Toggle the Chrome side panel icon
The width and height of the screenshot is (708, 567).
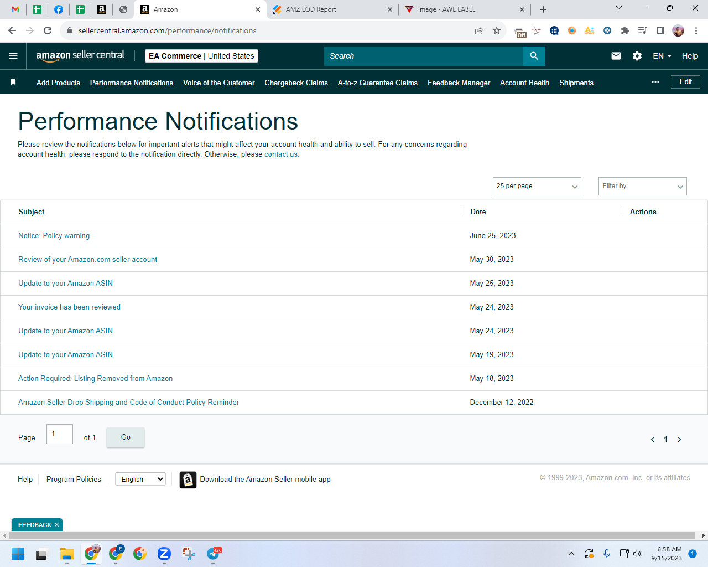tap(660, 30)
